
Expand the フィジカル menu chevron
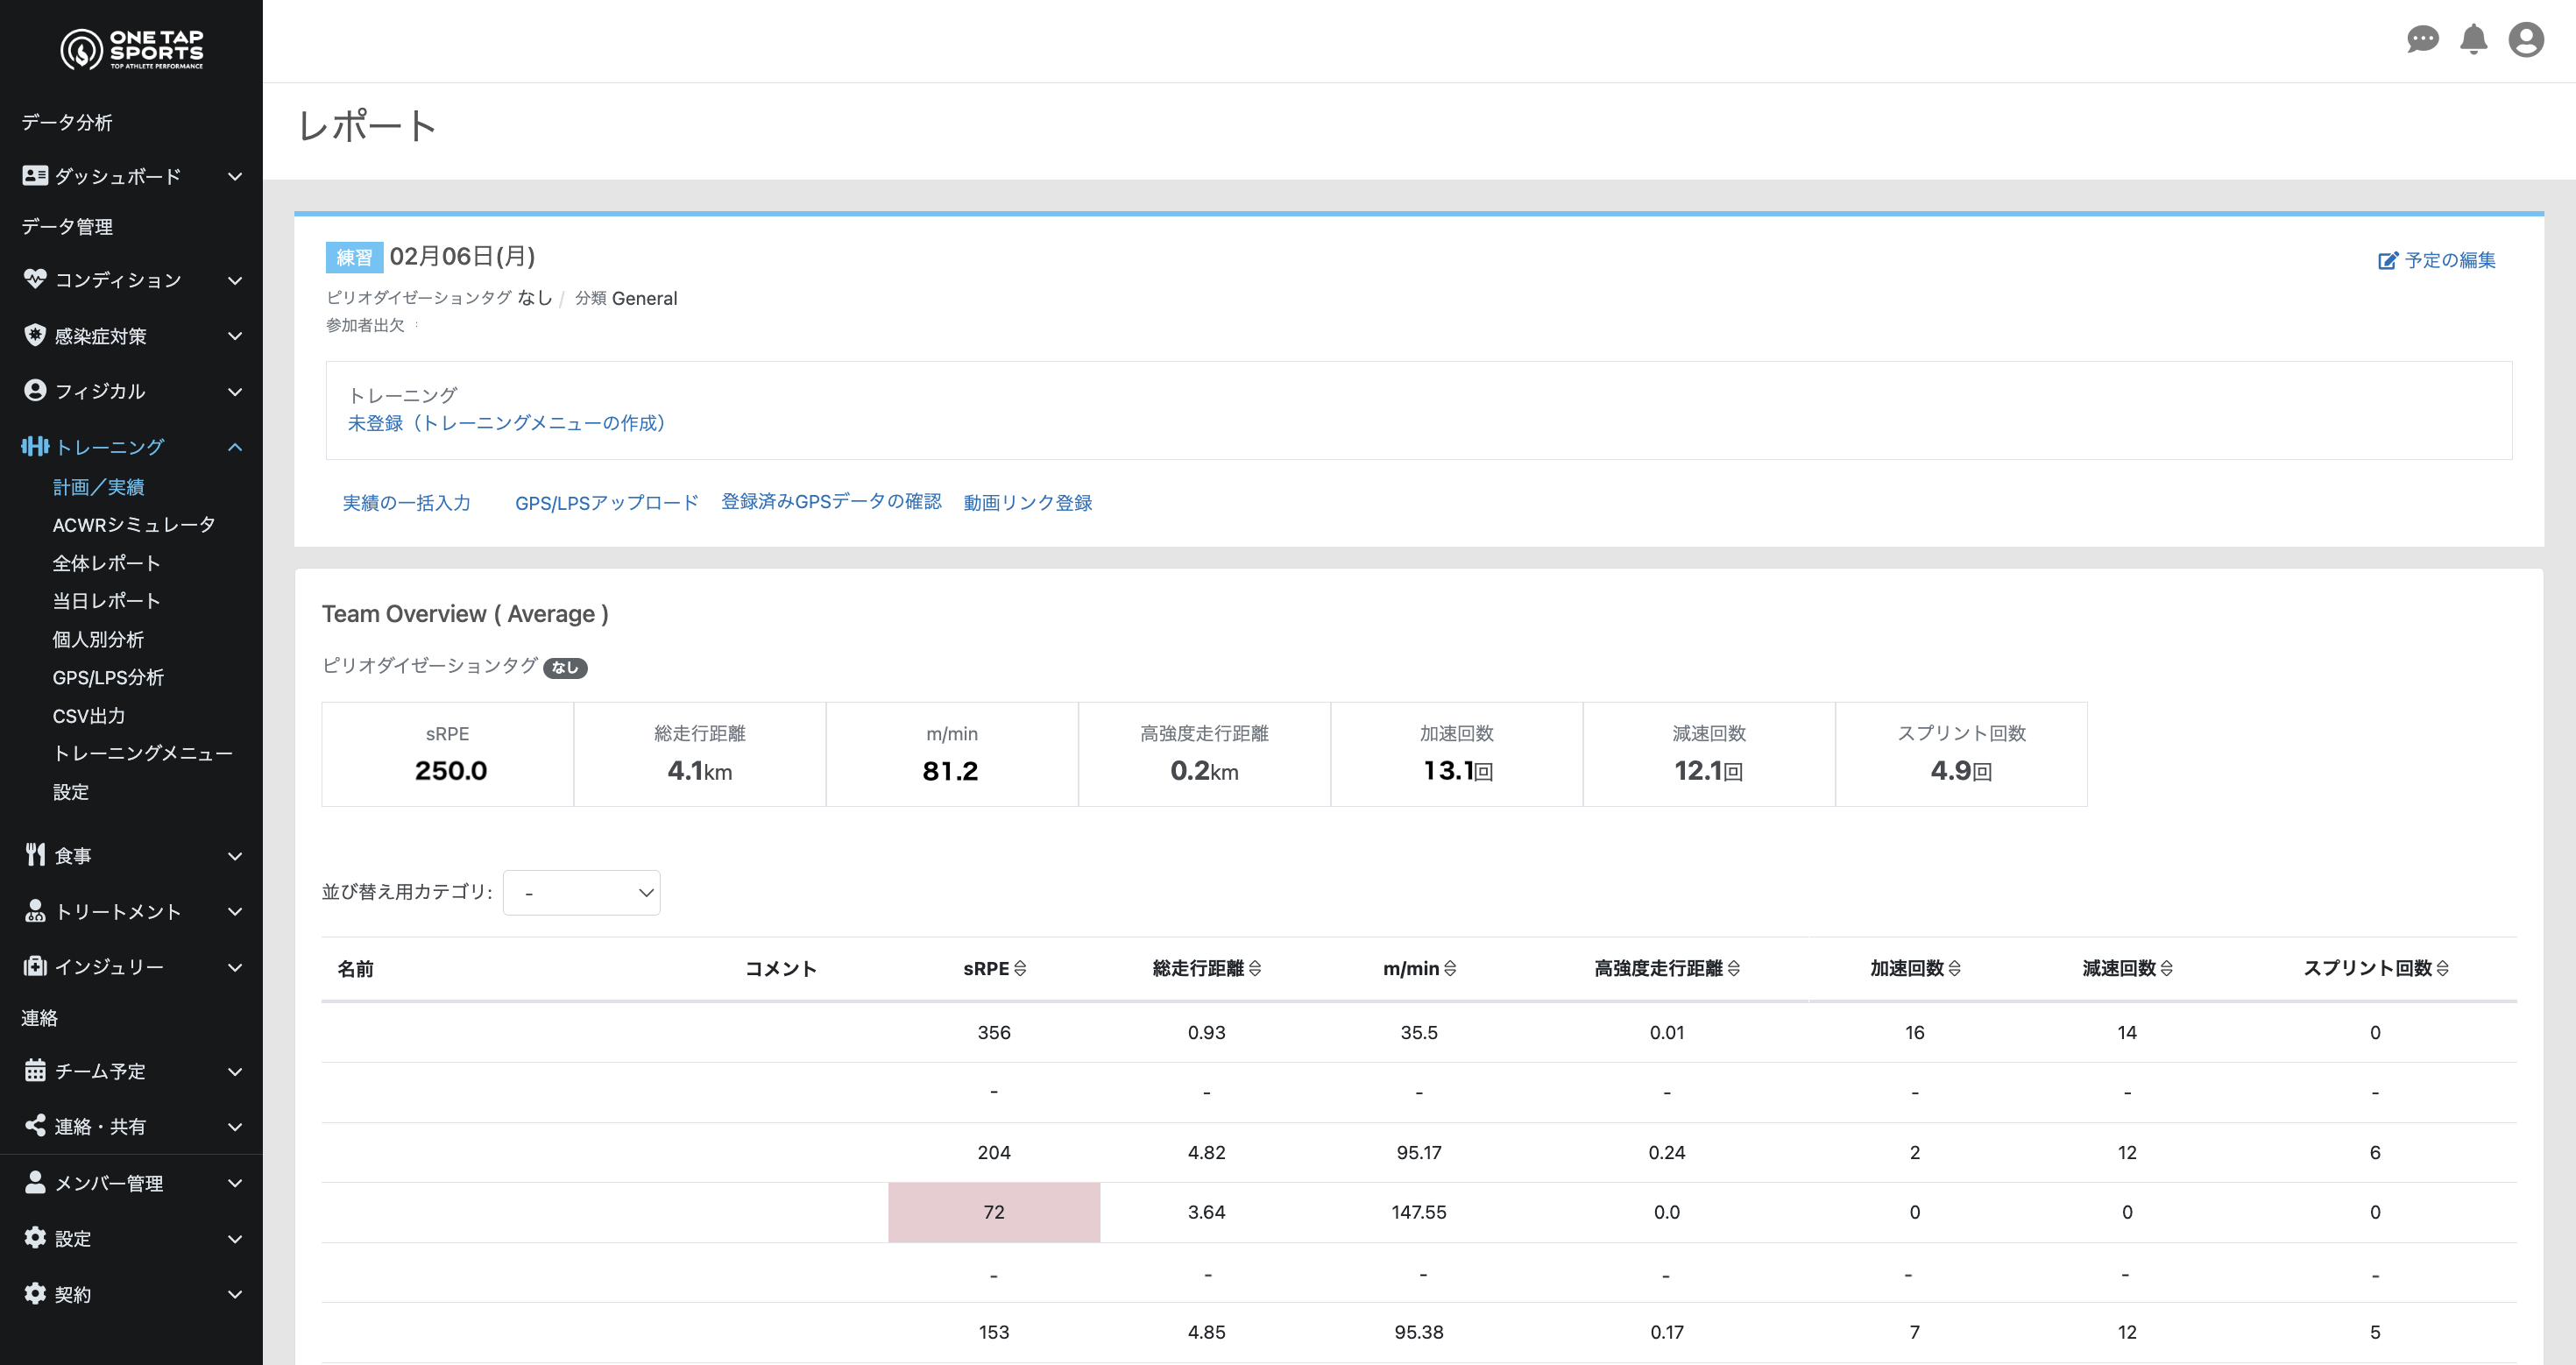(x=235, y=392)
